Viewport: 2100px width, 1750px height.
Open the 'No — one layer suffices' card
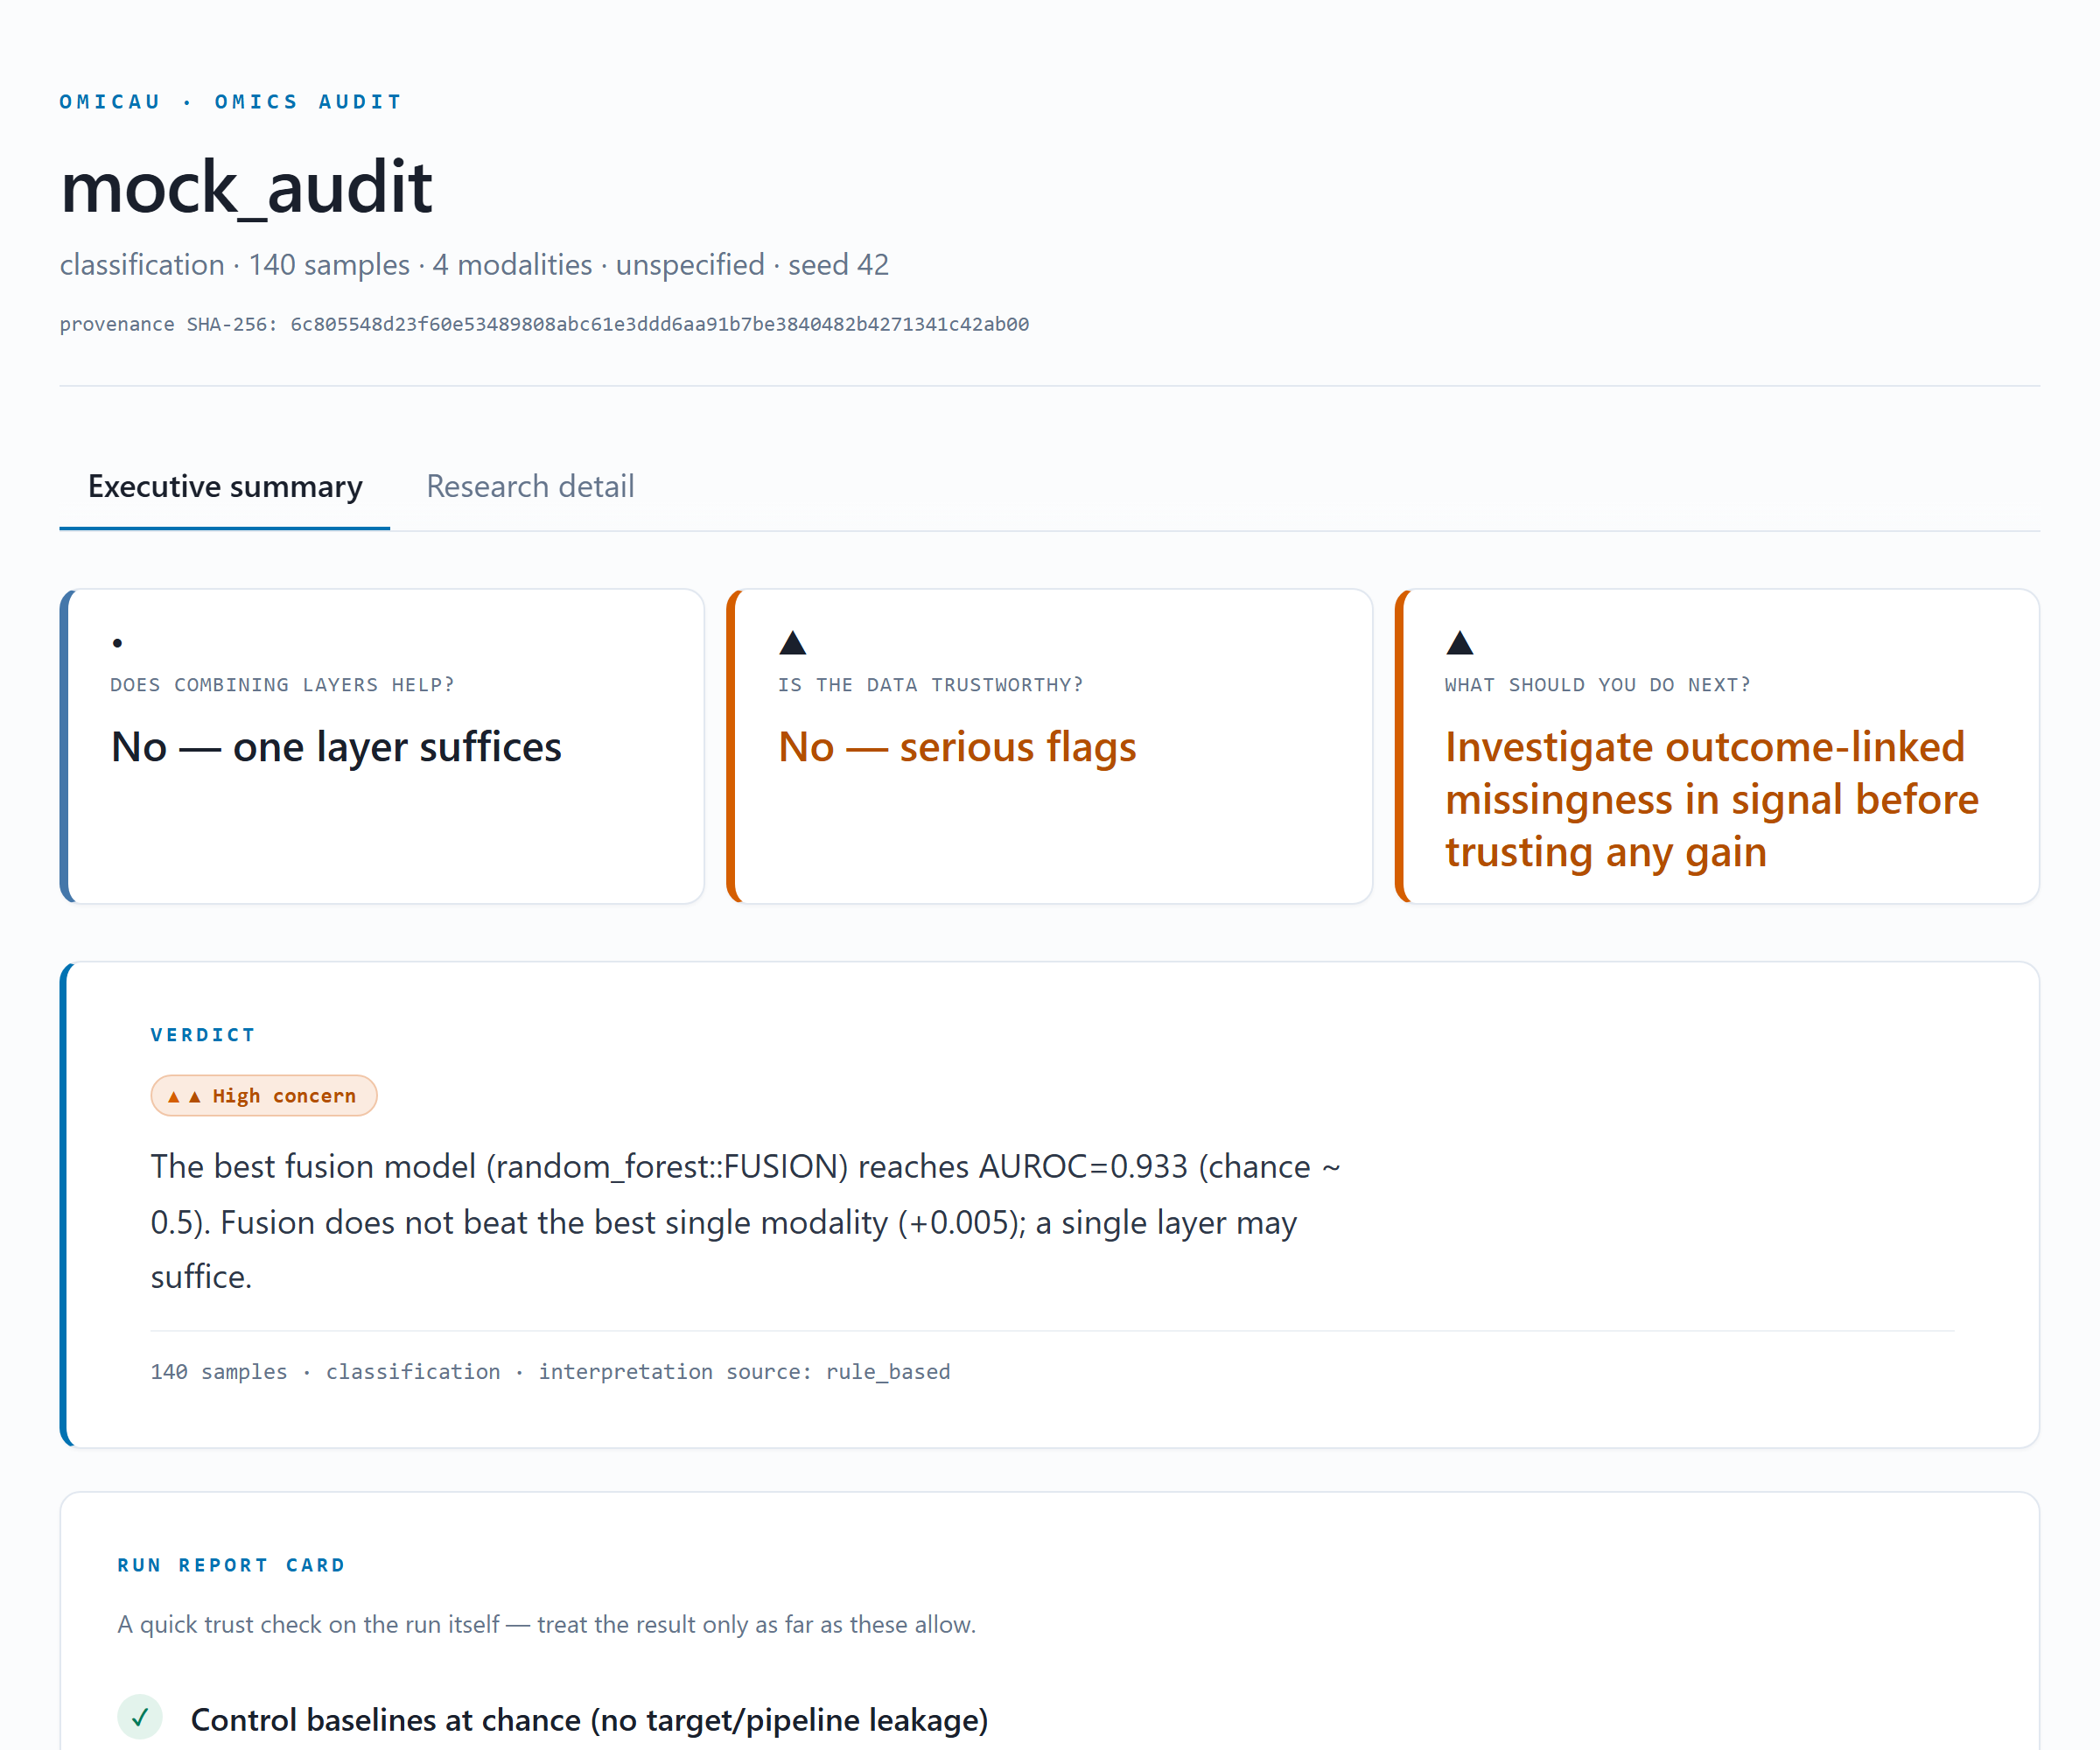pyautogui.click(x=382, y=746)
